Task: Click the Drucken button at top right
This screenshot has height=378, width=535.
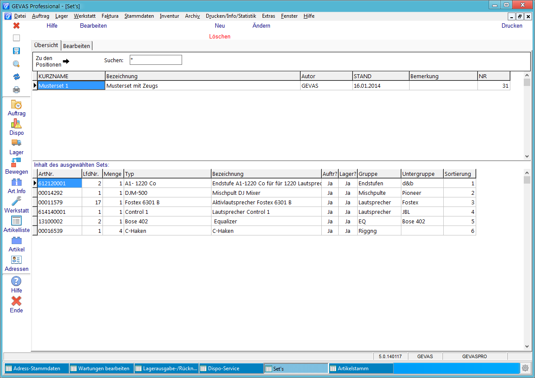Action: (512, 25)
